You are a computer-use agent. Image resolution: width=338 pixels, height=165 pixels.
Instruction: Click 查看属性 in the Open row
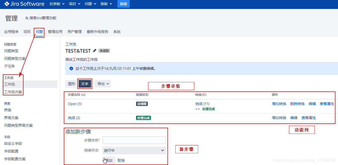[327, 104]
